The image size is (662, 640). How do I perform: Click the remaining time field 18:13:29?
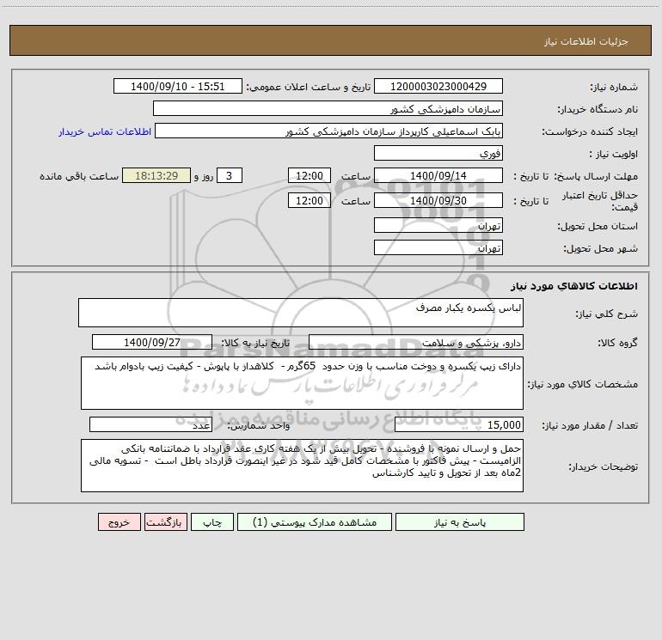156,175
